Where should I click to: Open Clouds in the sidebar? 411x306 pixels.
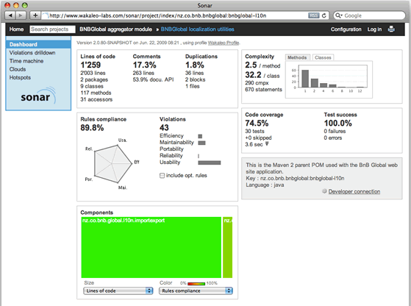(x=18, y=69)
